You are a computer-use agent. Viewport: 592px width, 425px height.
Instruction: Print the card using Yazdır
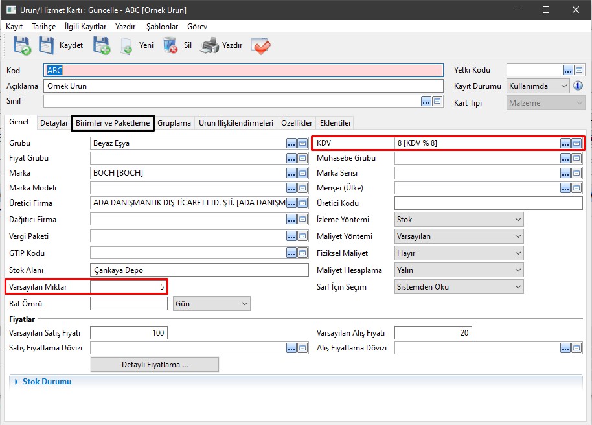[x=210, y=45]
